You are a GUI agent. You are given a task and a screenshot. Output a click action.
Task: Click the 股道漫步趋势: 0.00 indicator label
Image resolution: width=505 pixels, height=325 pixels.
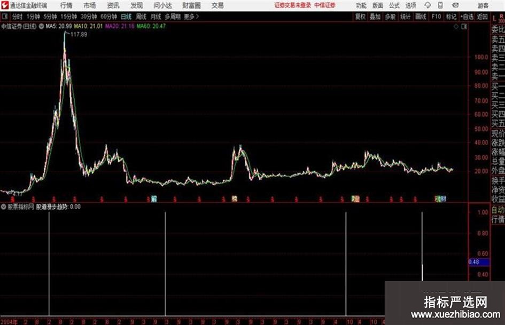coord(58,207)
